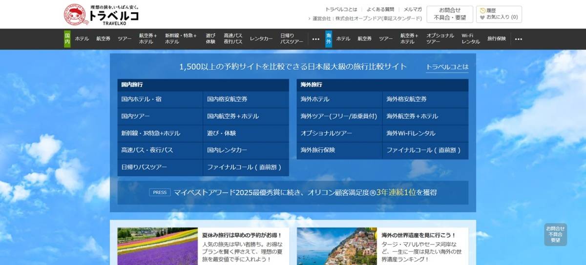Open 海外格安航空券 panel link
This screenshot has width=586, height=265.
[425, 99]
